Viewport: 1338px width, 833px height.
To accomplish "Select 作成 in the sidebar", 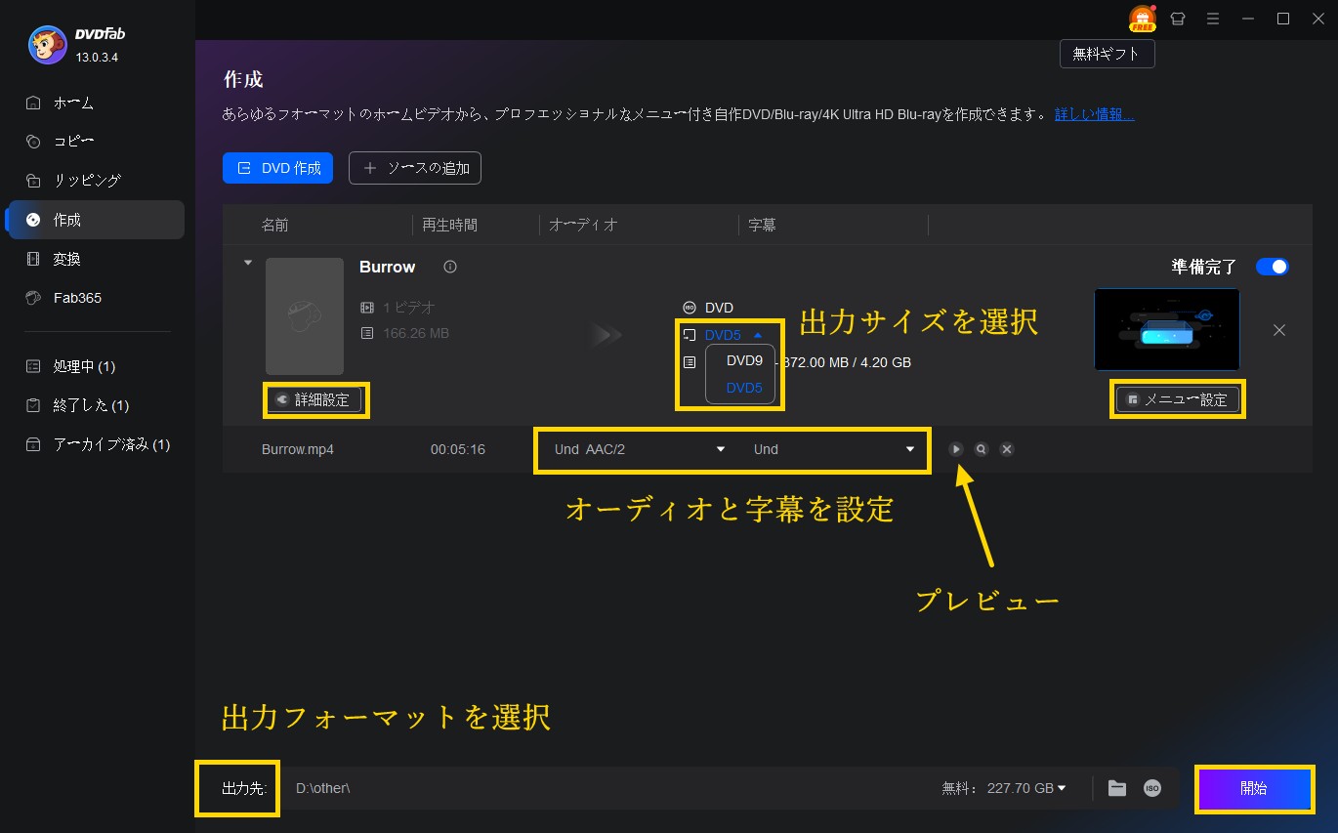I will click(94, 220).
